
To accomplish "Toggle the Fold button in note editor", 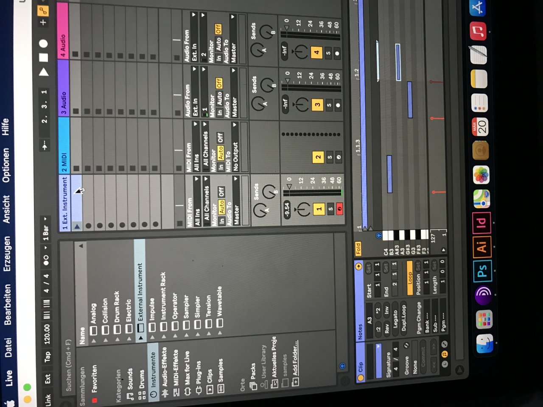I will tap(358, 248).
